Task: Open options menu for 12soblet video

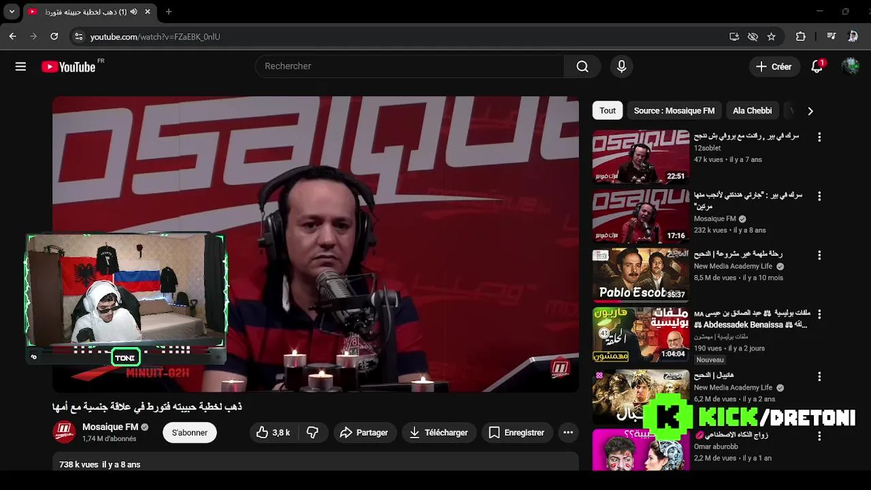Action: (x=819, y=137)
